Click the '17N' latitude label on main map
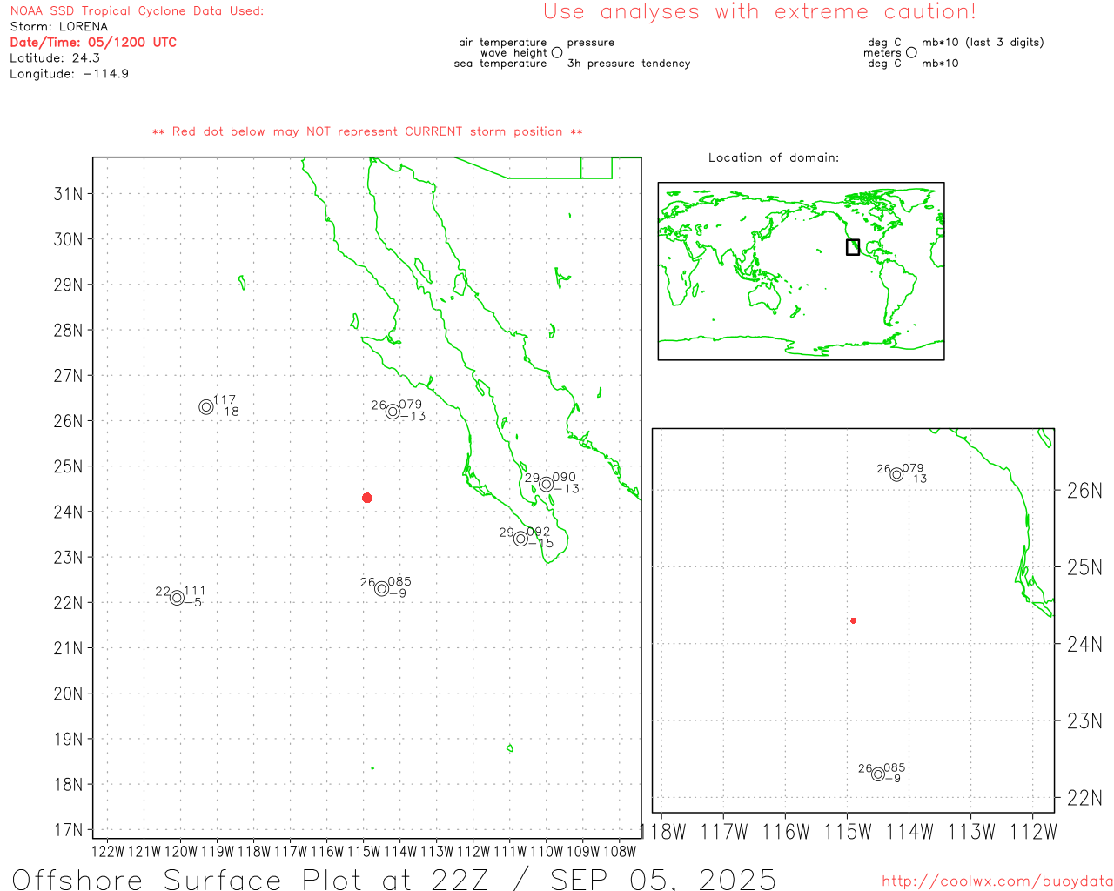The height and width of the screenshot is (891, 1114). pos(69,830)
